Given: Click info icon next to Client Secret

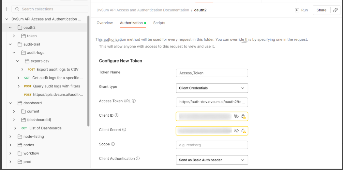Looking at the screenshot, I should (x=124, y=130).
